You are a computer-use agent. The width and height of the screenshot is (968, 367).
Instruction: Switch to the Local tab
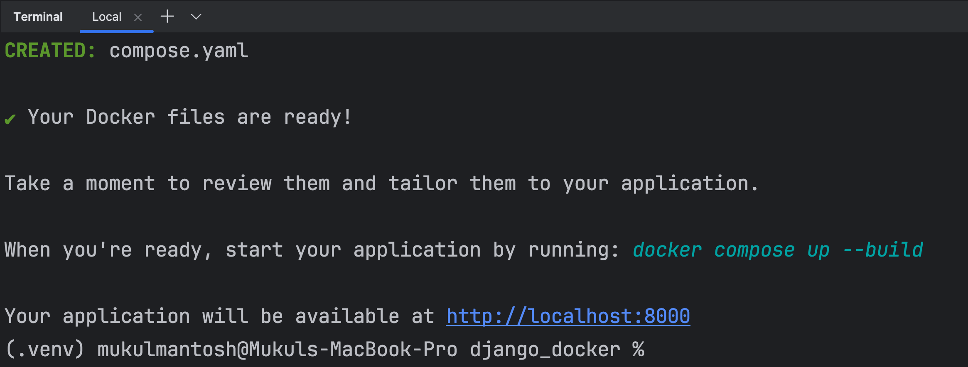click(x=107, y=17)
